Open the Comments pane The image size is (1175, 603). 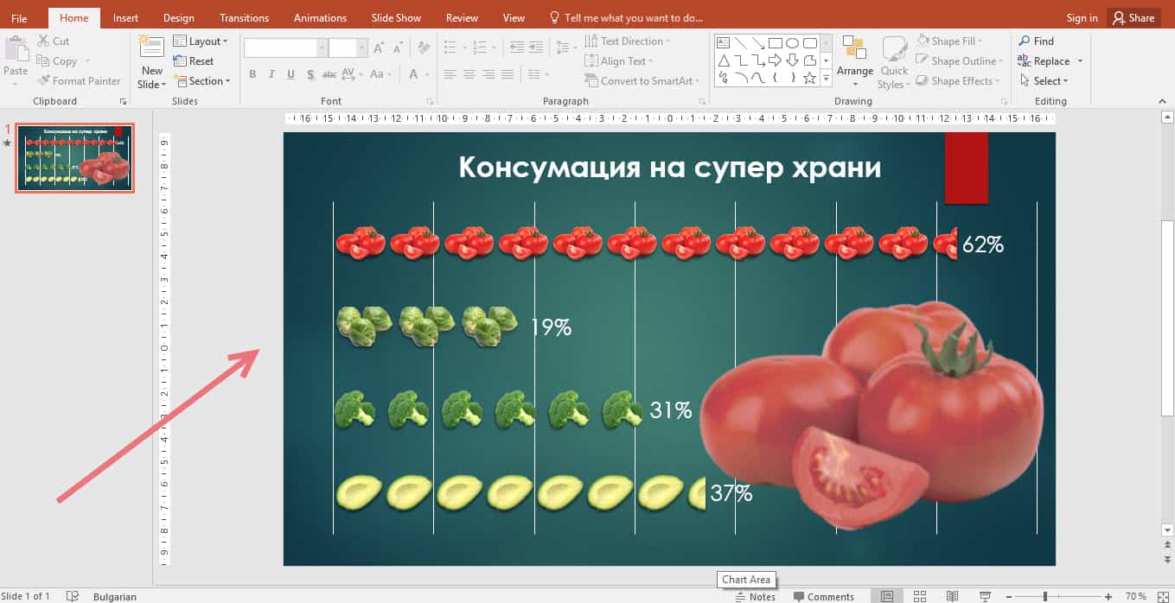pyautogui.click(x=822, y=596)
